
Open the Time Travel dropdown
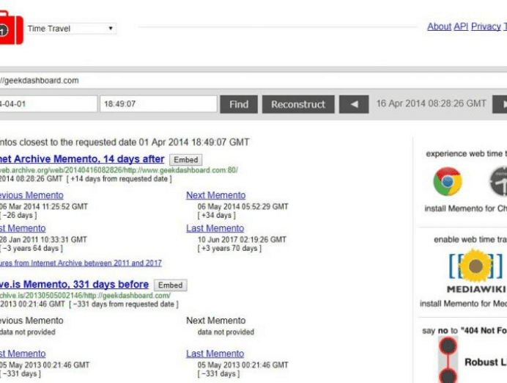(71, 29)
